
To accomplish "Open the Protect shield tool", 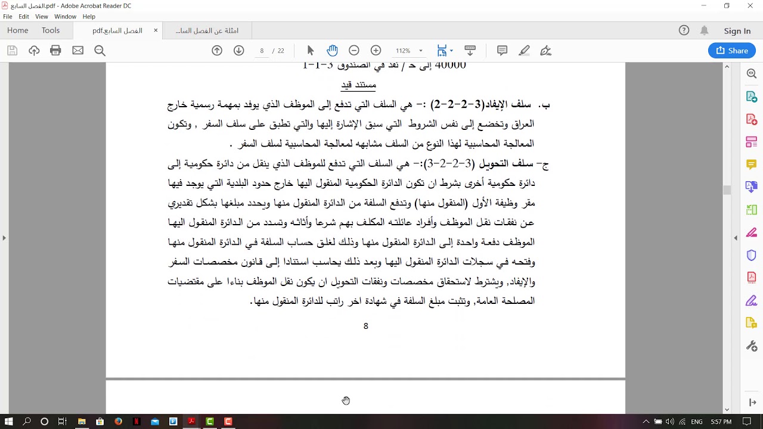I will pos(751,255).
